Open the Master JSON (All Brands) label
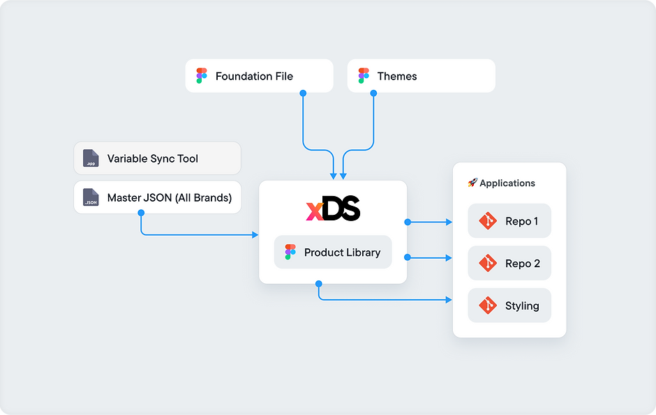Screen dimensions: 656x415 pos(170,197)
